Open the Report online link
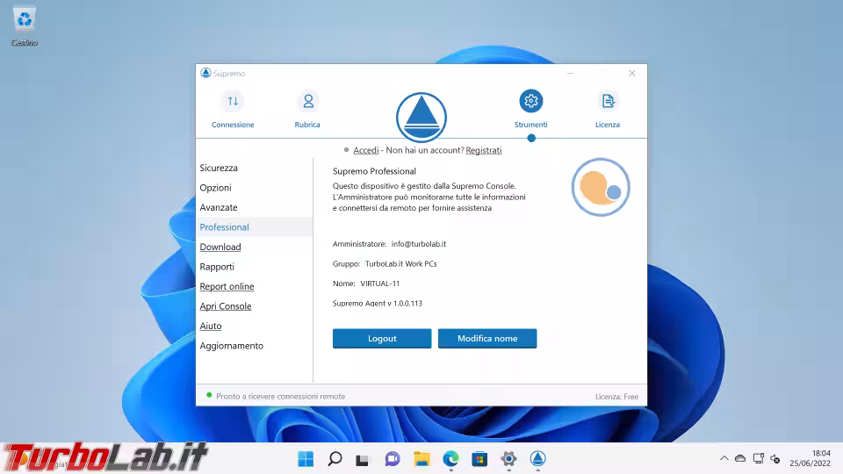Image resolution: width=843 pixels, height=474 pixels. pos(227,286)
